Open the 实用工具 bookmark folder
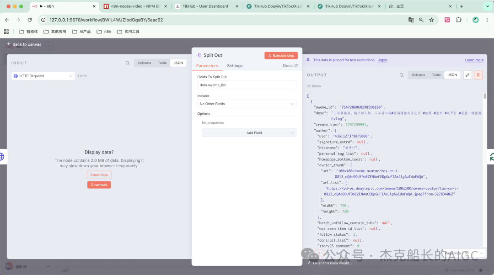The image size is (494, 275). point(128,32)
